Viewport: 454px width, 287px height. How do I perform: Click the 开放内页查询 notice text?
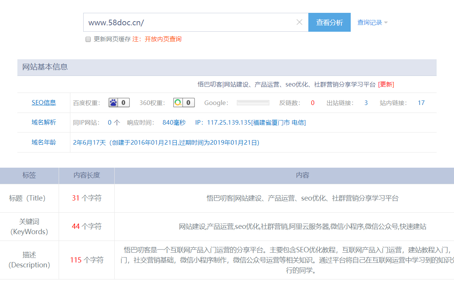click(x=163, y=39)
